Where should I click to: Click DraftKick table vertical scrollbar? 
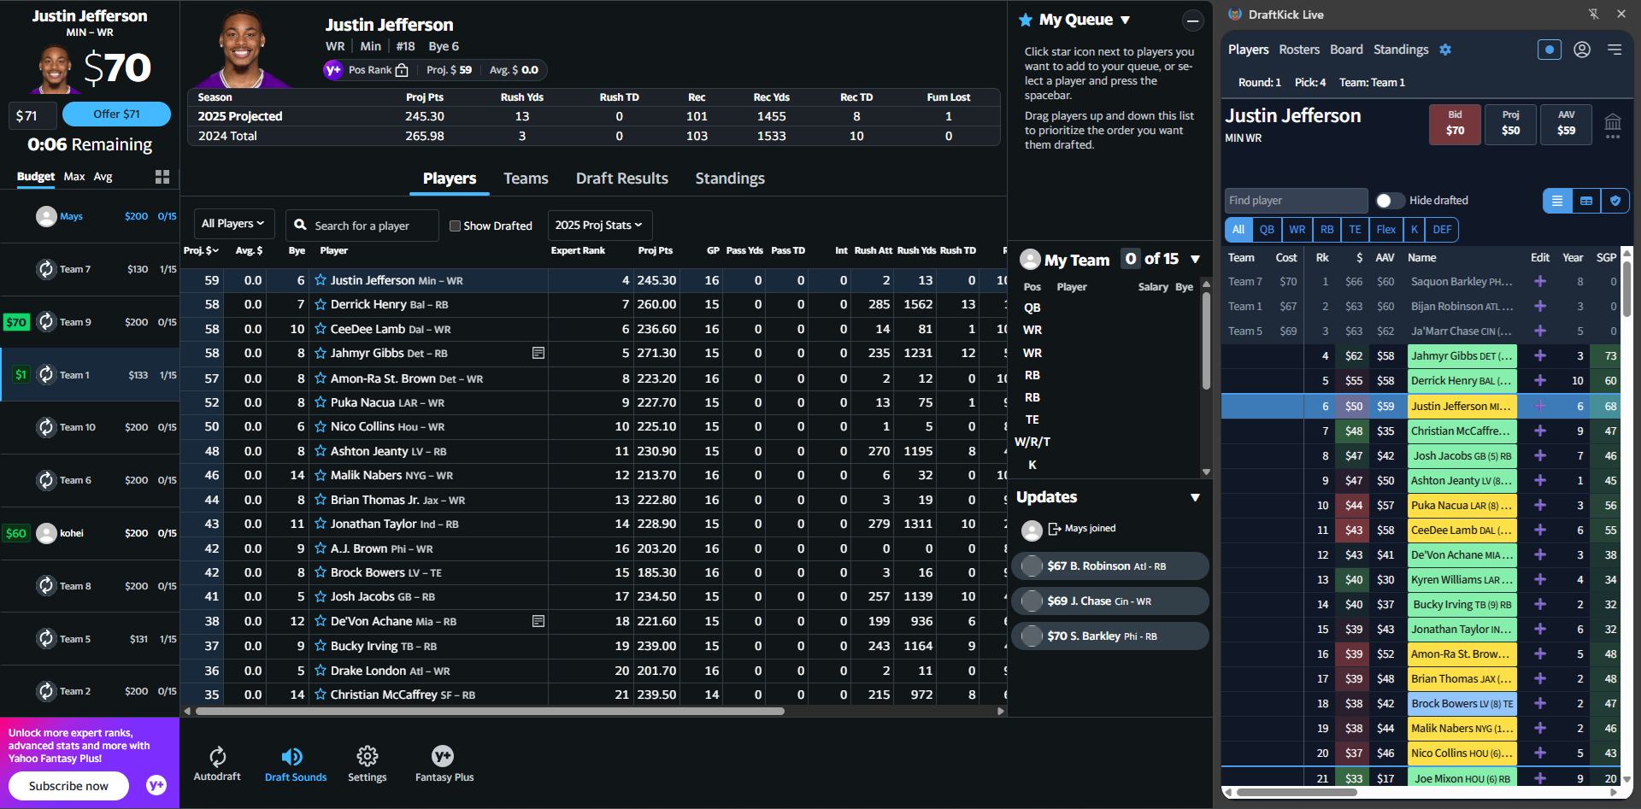[1626, 290]
